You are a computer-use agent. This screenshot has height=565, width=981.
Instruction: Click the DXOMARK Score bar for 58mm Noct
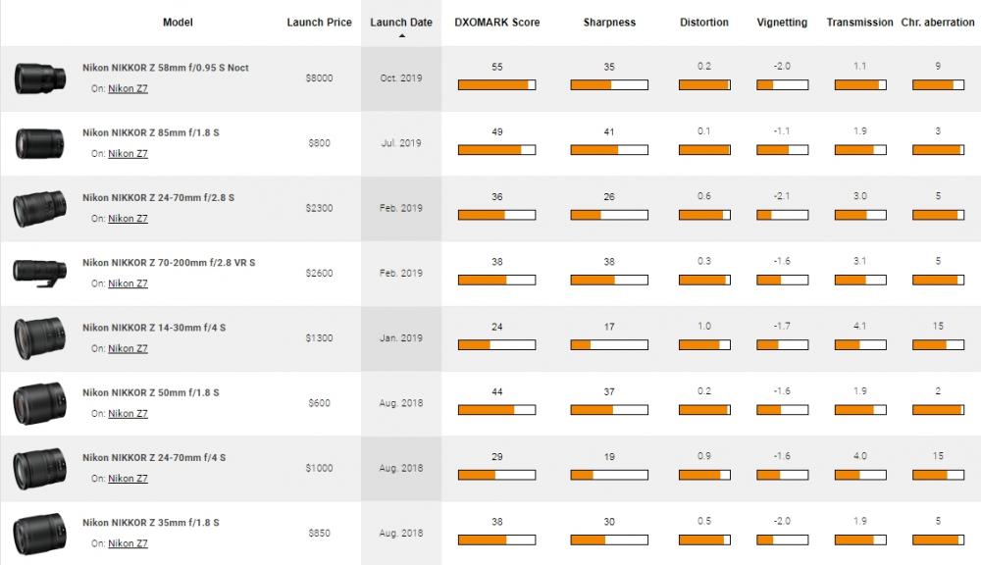pyautogui.click(x=496, y=85)
